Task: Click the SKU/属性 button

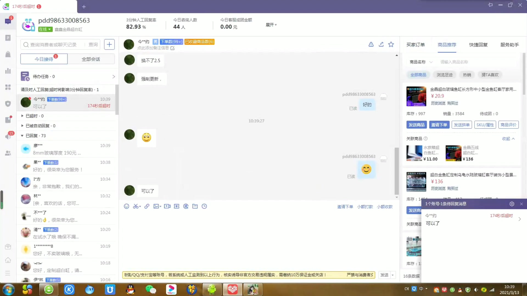Action: point(485,125)
